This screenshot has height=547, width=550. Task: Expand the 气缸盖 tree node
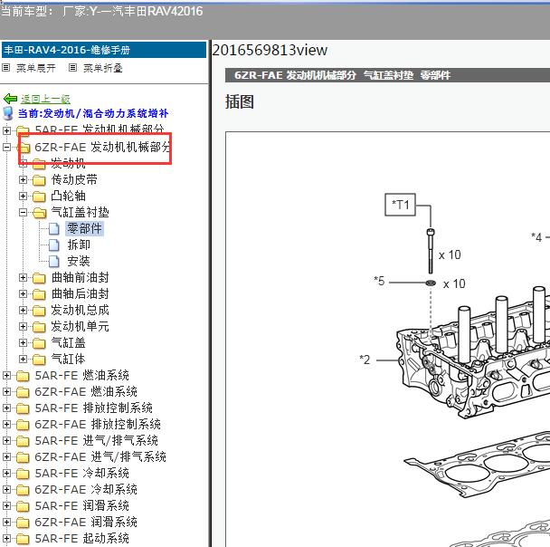[x=23, y=342]
